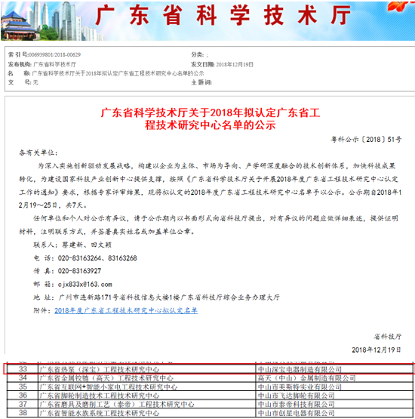Screen dimensions: 415x419
Task: Select row 37 number cell
Action: click(23, 404)
